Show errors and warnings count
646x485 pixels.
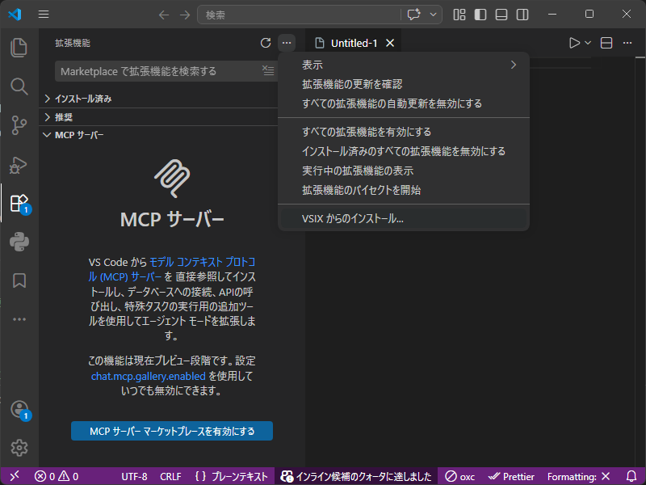pyautogui.click(x=57, y=477)
